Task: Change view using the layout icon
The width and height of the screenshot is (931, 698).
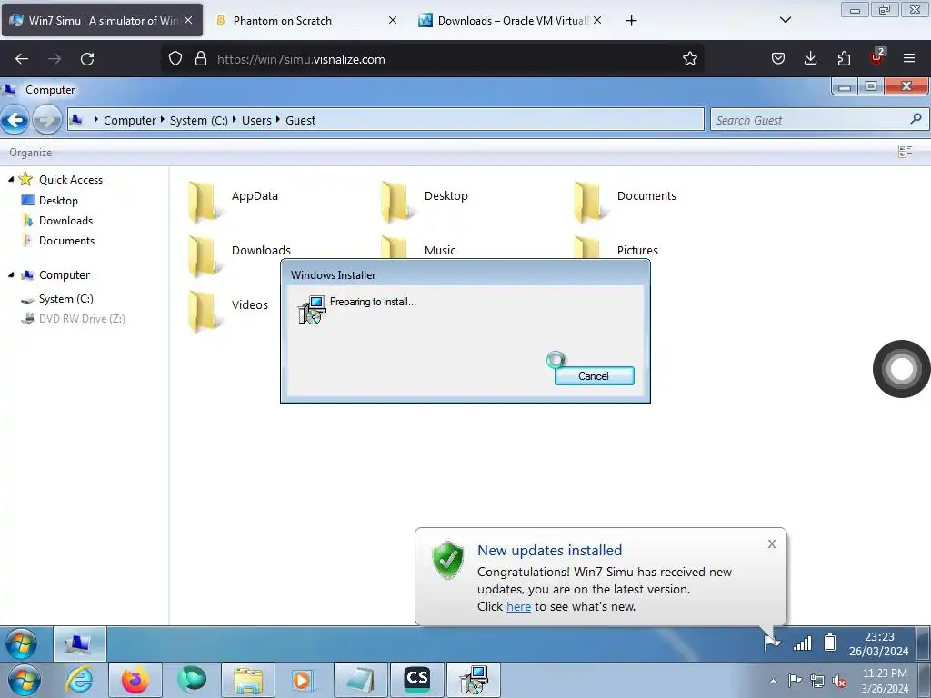Action: tap(906, 152)
